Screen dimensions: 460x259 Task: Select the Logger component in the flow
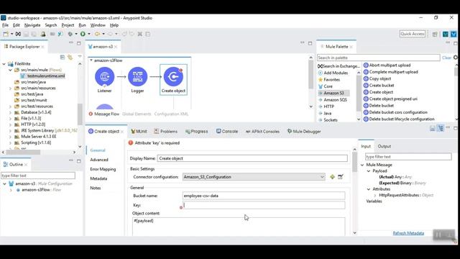(x=137, y=77)
